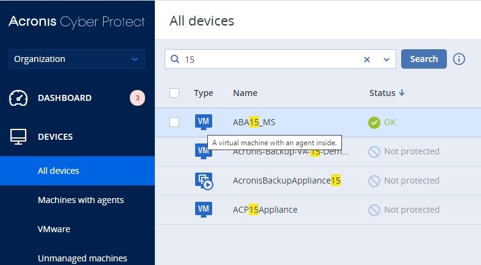Viewport: 481px width, 265px height.
Task: Open Machines with agents
Action: 80,200
